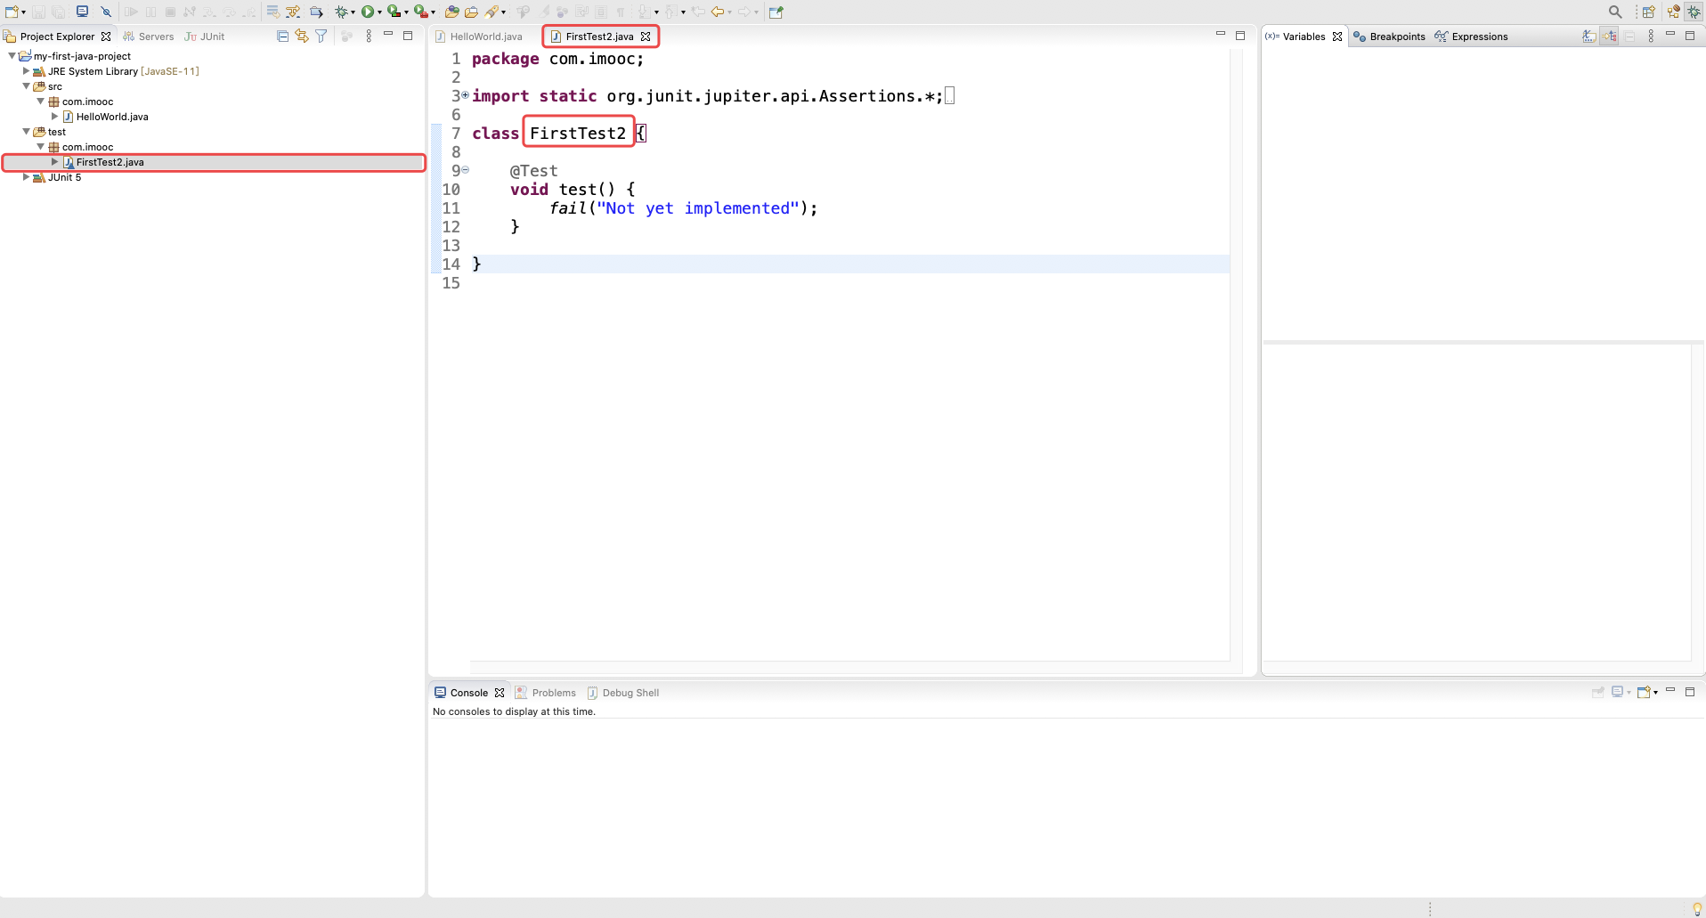This screenshot has height=918, width=1706.
Task: Switch to the Debug Shell tab
Action: [x=623, y=693]
